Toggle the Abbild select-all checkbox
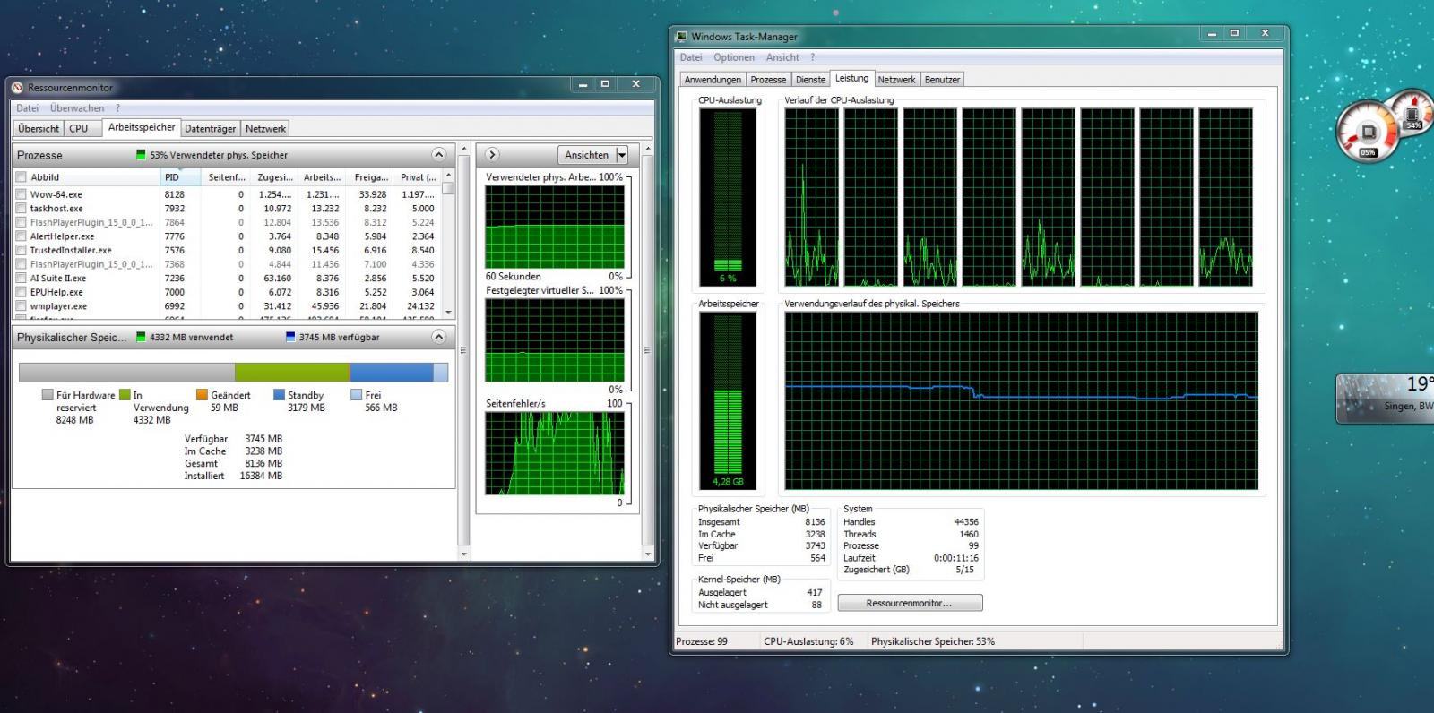The height and width of the screenshot is (713, 1434). [22, 177]
